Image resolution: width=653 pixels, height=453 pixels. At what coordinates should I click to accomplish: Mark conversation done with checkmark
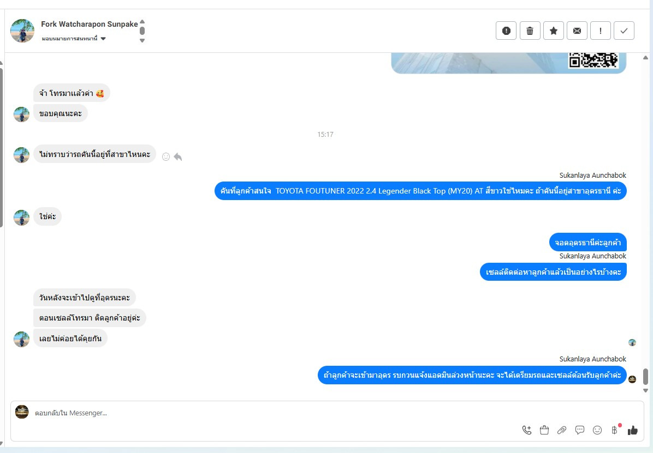624,31
